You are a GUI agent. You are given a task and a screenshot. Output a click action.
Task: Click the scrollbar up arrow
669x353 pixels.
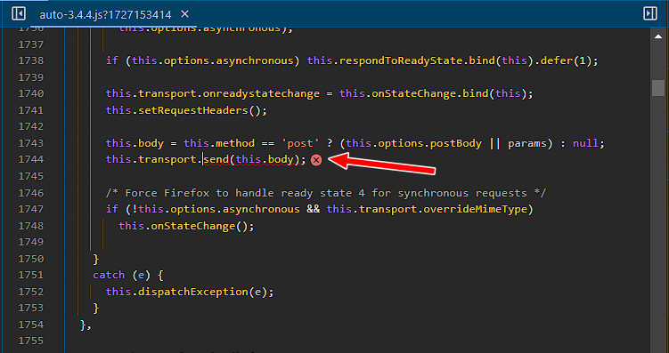pyautogui.click(x=658, y=37)
